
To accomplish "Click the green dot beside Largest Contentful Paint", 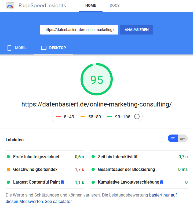I will click(8, 182).
